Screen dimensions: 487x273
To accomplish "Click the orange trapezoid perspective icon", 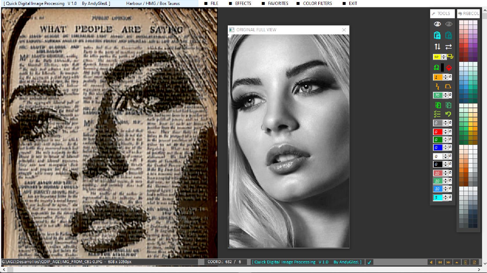I will (448, 86).
